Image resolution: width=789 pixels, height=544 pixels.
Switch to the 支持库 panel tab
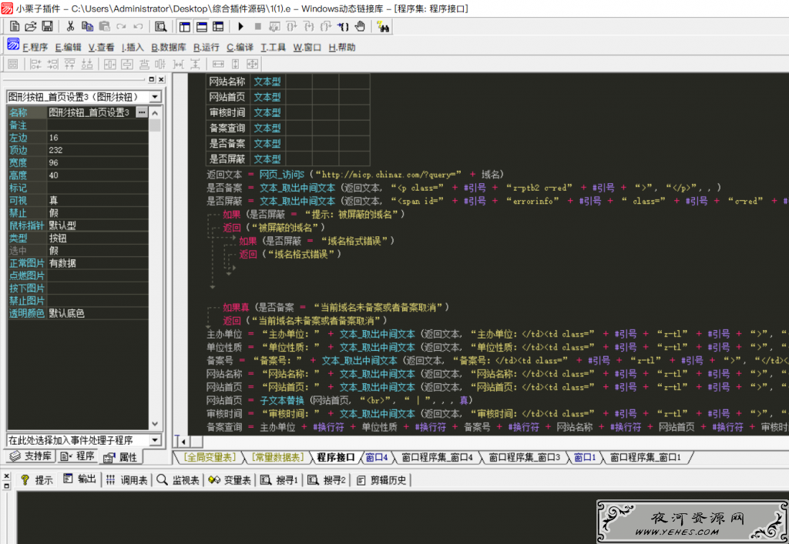coord(32,456)
